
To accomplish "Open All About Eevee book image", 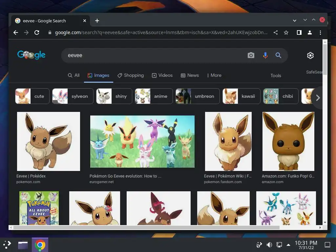I will (x=39, y=208).
